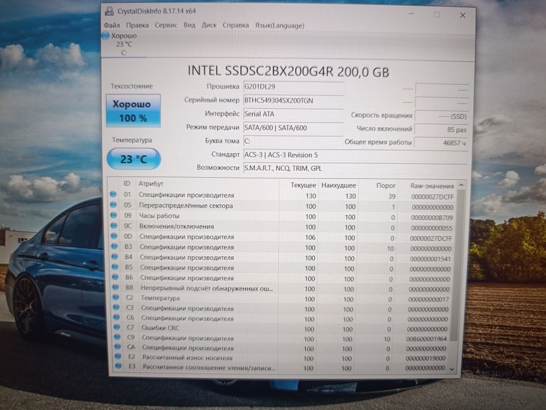The width and height of the screenshot is (546, 410).
Task: Click status orb of attribute B3 row
Action: point(115,246)
